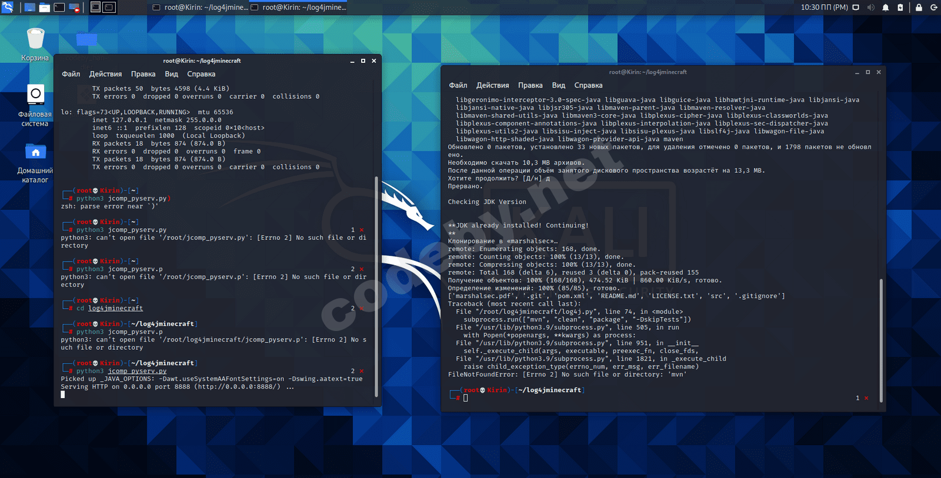Click underlined log4jminecraft in cd command
This screenshot has height=478, width=941.
115,308
